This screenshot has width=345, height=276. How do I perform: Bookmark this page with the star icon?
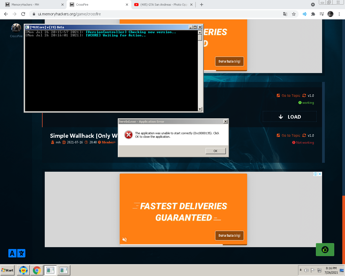(x=294, y=14)
